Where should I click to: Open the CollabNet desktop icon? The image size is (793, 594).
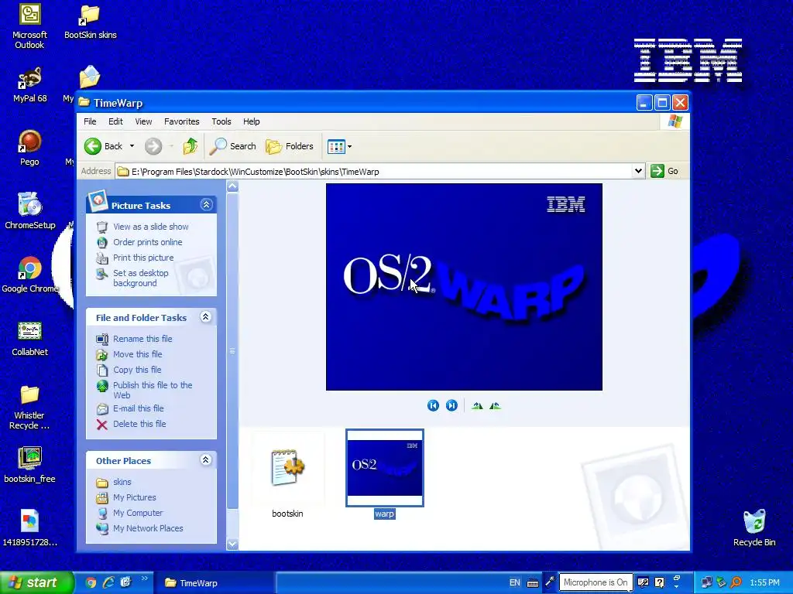[x=30, y=339]
